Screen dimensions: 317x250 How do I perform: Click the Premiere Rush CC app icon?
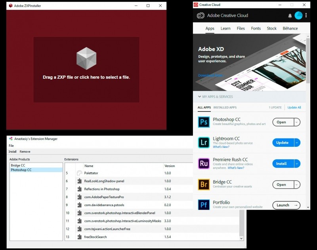pos(204,163)
